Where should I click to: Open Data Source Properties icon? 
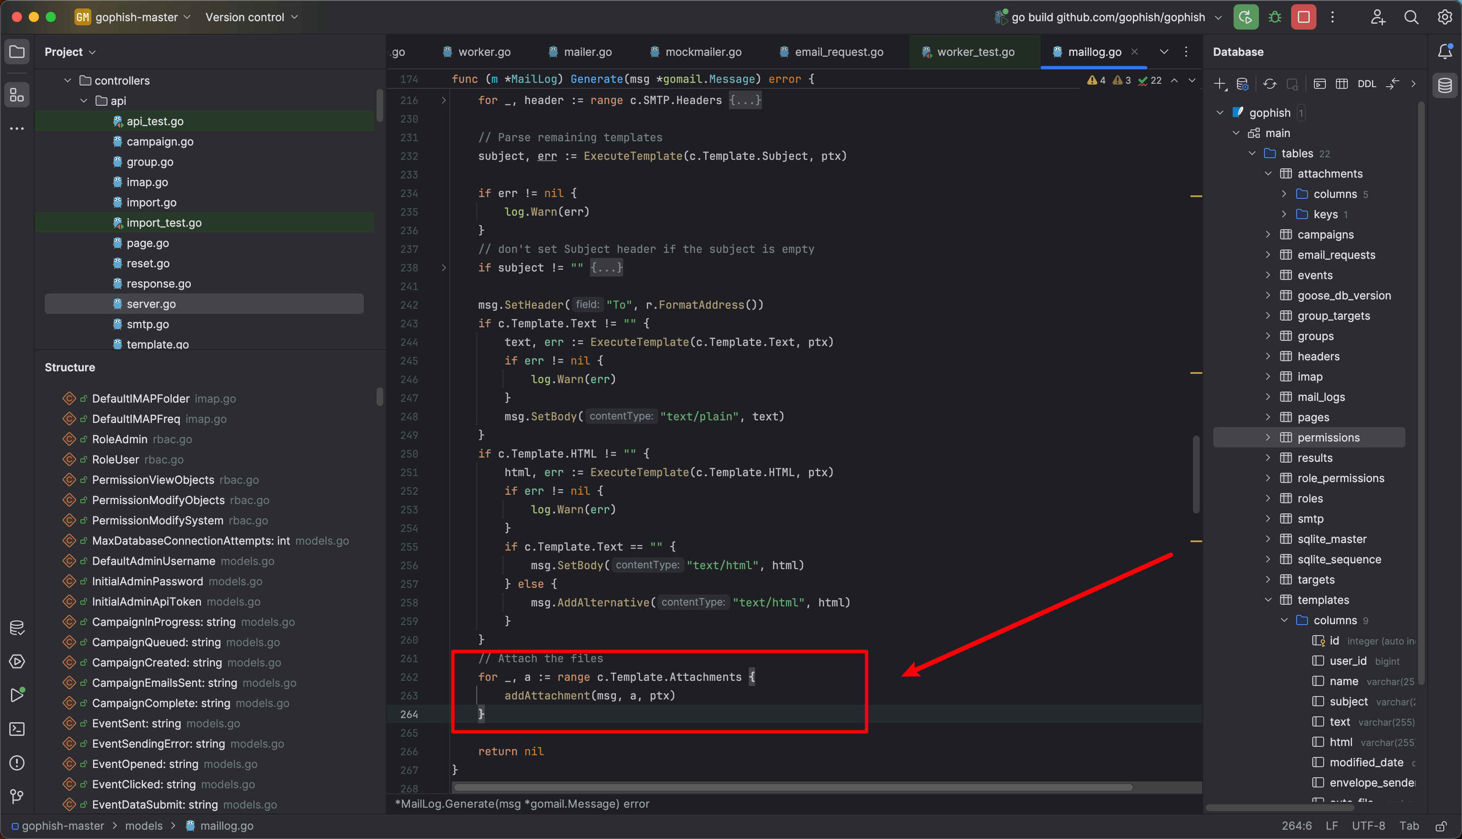coord(1242,84)
